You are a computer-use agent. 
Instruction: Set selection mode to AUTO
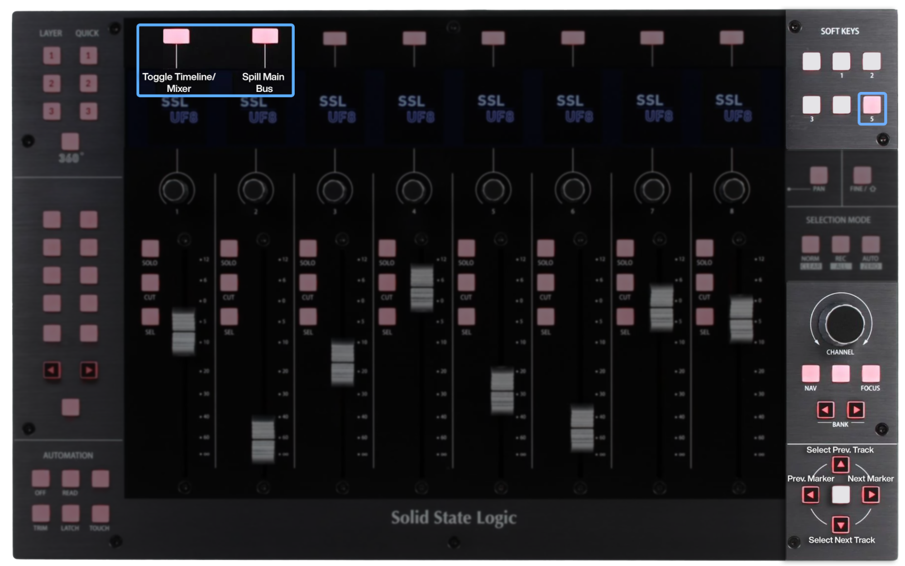871,245
